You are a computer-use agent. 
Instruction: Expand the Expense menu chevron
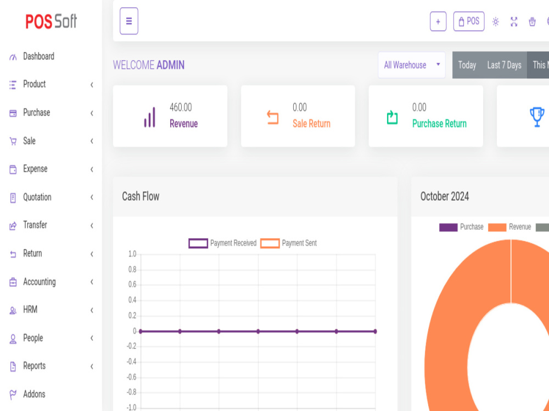click(x=92, y=169)
